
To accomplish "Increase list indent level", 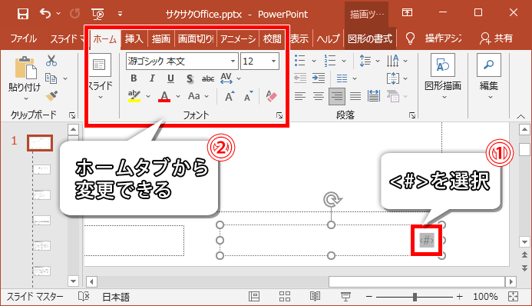I will [319, 78].
